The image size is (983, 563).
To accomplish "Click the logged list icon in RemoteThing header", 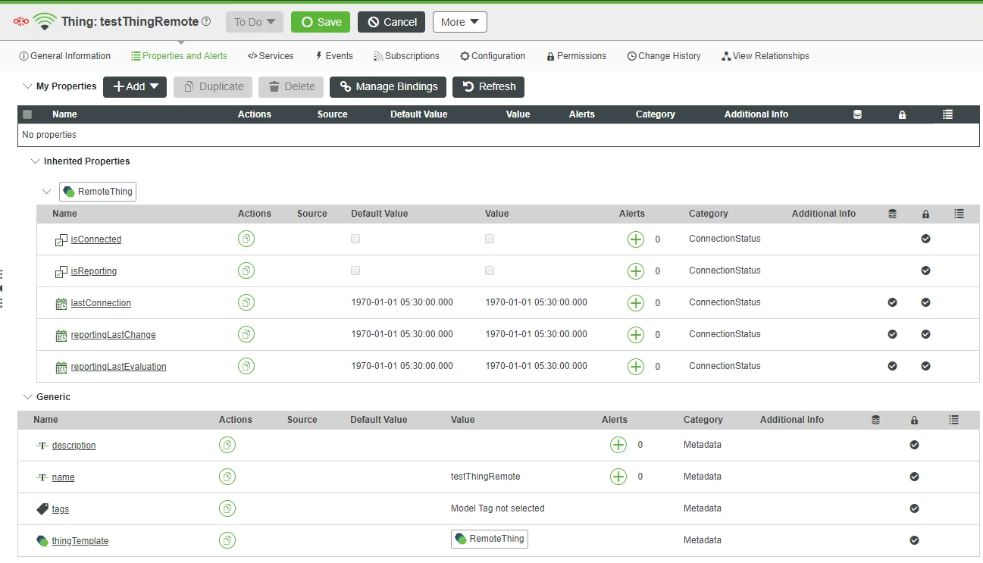I will tap(959, 214).
